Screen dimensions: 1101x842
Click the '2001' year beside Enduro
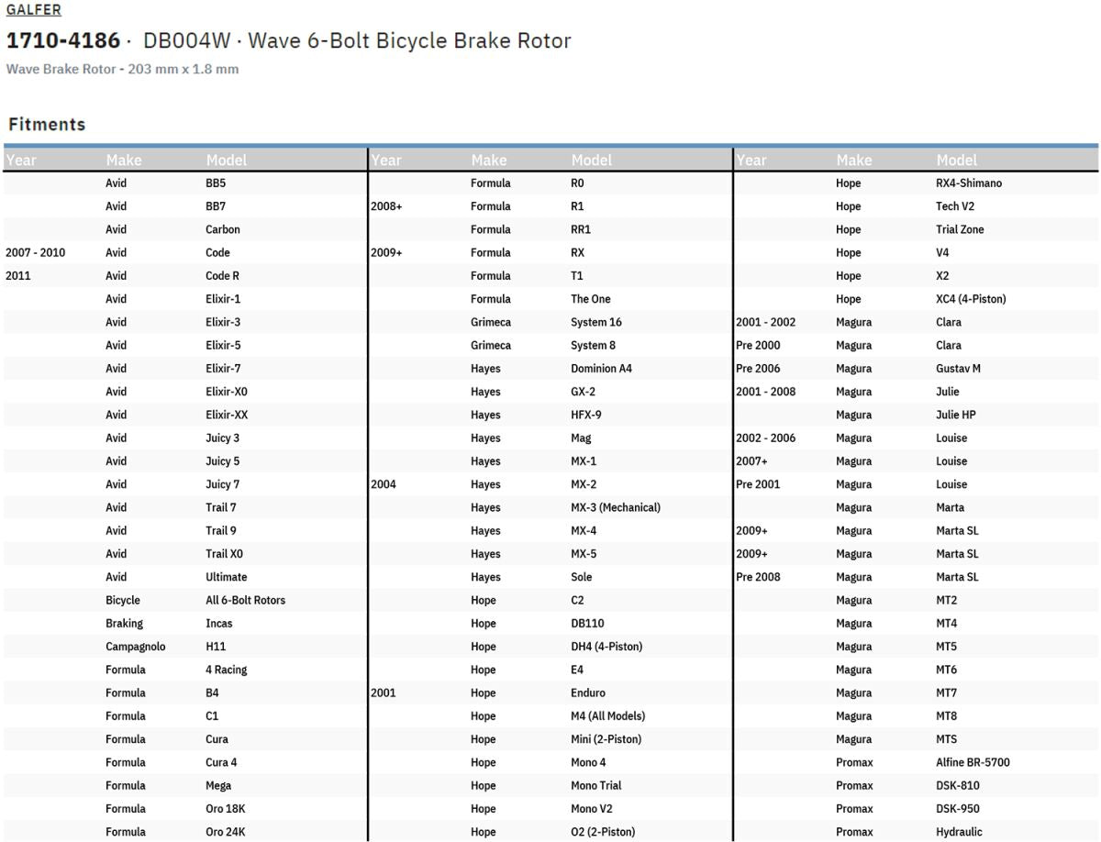tap(384, 692)
